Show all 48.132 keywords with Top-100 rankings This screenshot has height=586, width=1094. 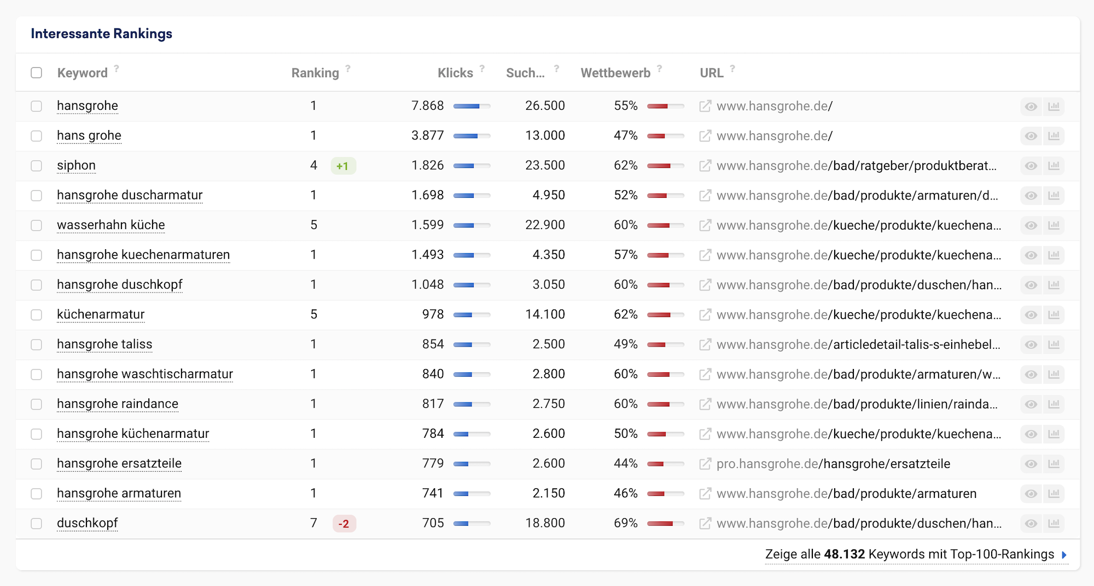916,554
